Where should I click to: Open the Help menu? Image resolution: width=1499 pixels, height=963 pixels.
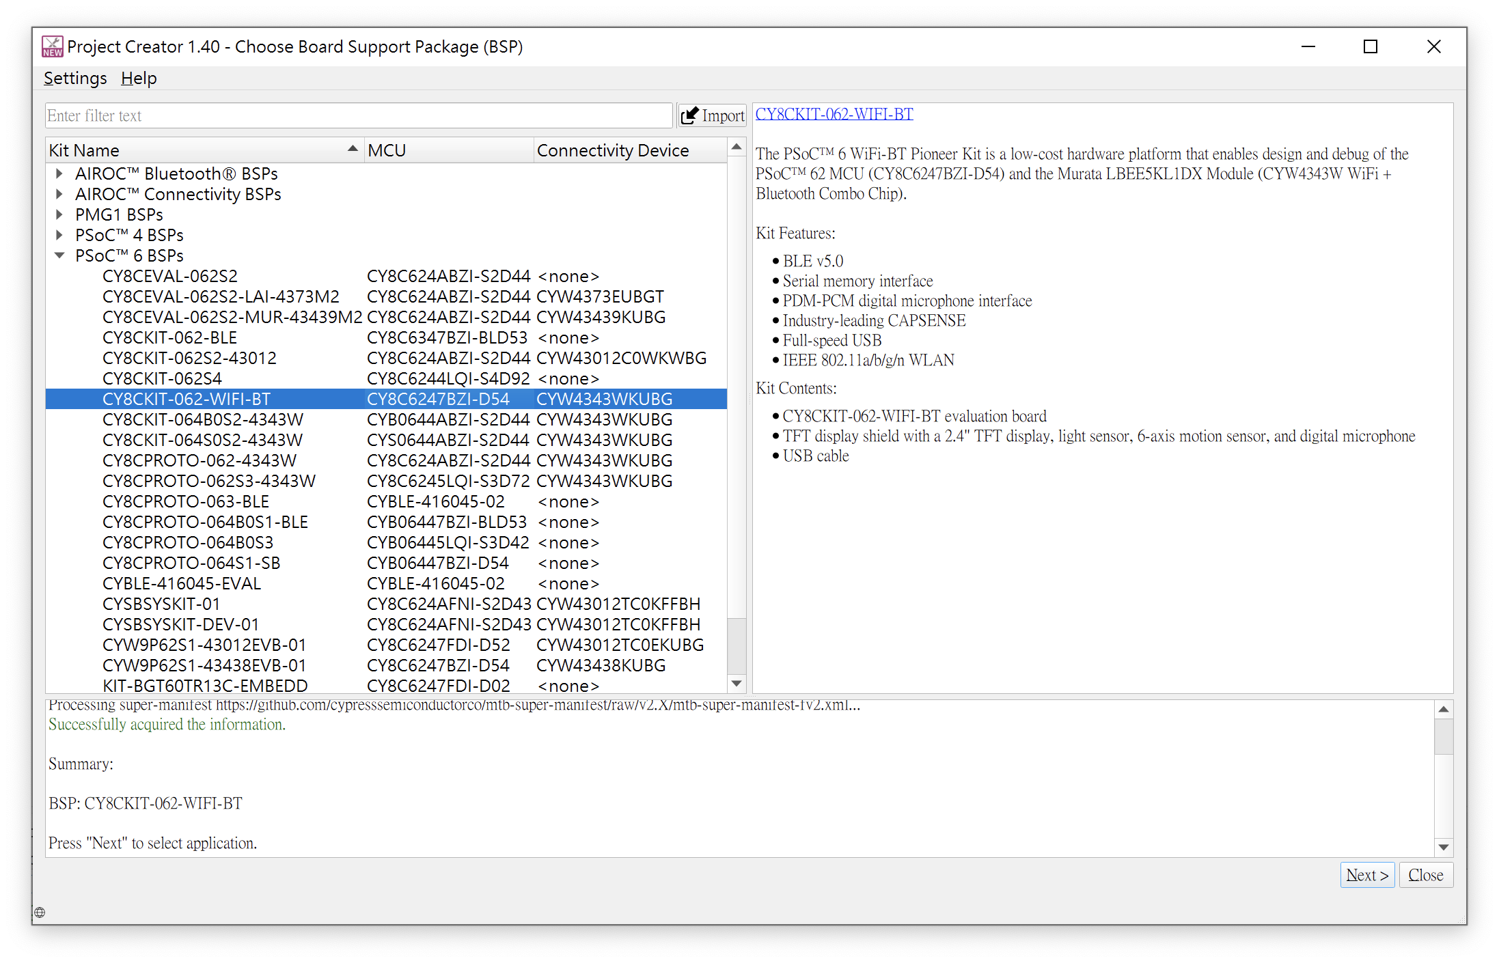(x=139, y=79)
